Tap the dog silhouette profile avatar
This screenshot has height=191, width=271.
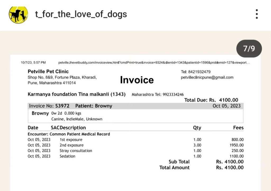18,14
